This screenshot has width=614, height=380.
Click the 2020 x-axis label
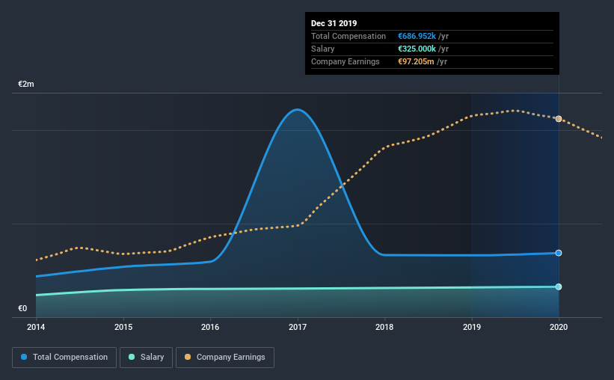559,327
